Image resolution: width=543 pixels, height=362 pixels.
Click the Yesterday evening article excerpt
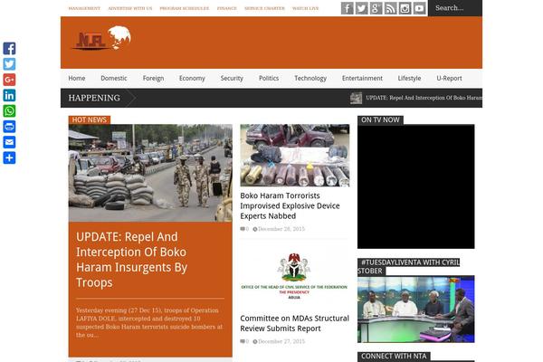(149, 322)
